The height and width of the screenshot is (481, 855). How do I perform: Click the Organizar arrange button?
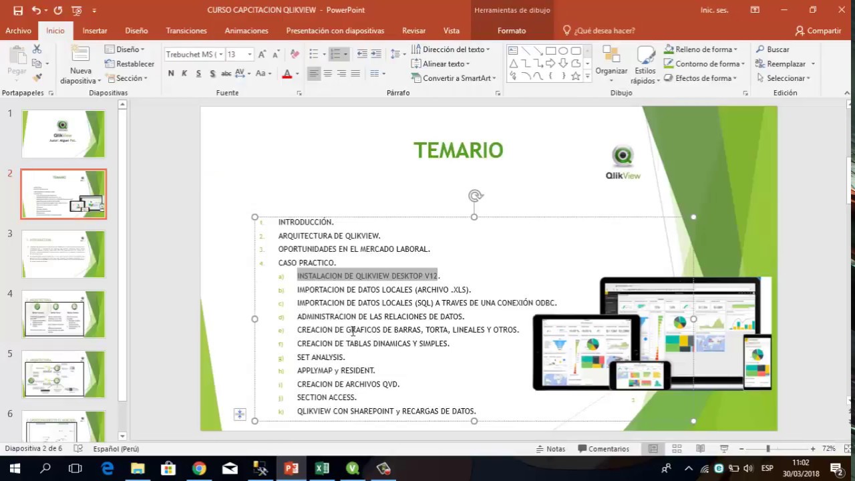point(611,65)
